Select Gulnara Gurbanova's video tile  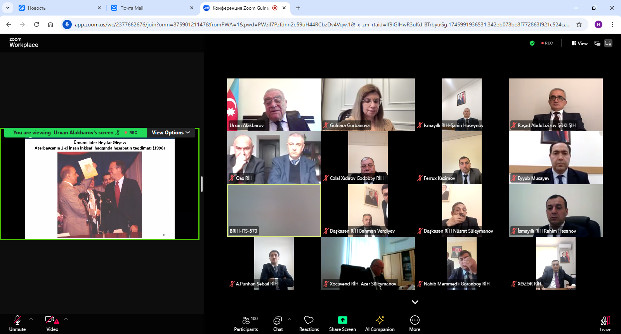coord(368,104)
